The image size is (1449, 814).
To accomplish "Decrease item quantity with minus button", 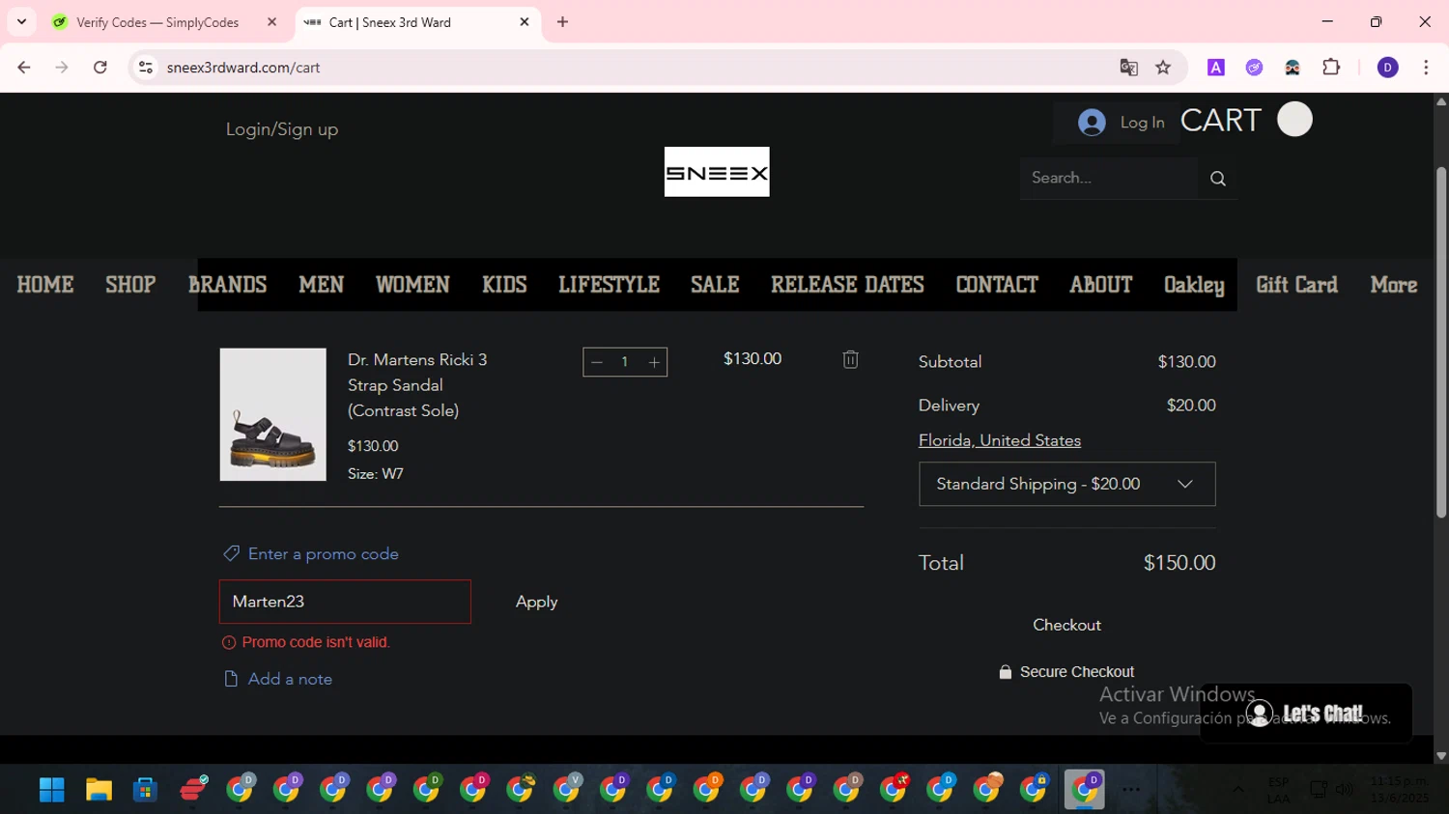I will tap(597, 362).
